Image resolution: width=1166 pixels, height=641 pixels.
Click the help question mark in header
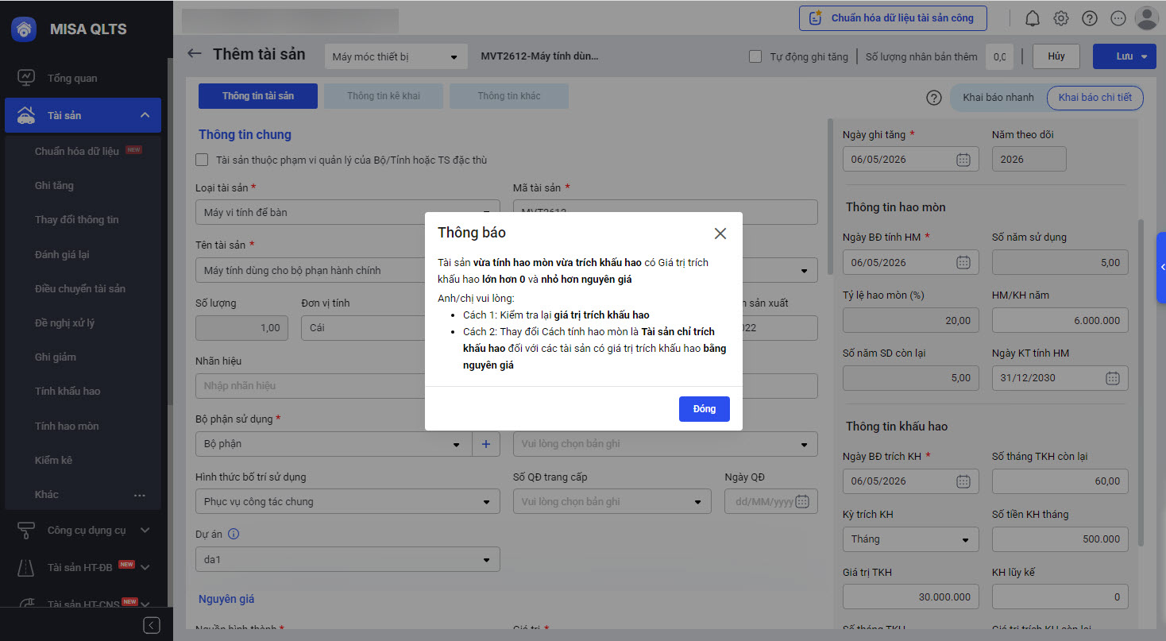pyautogui.click(x=1090, y=18)
